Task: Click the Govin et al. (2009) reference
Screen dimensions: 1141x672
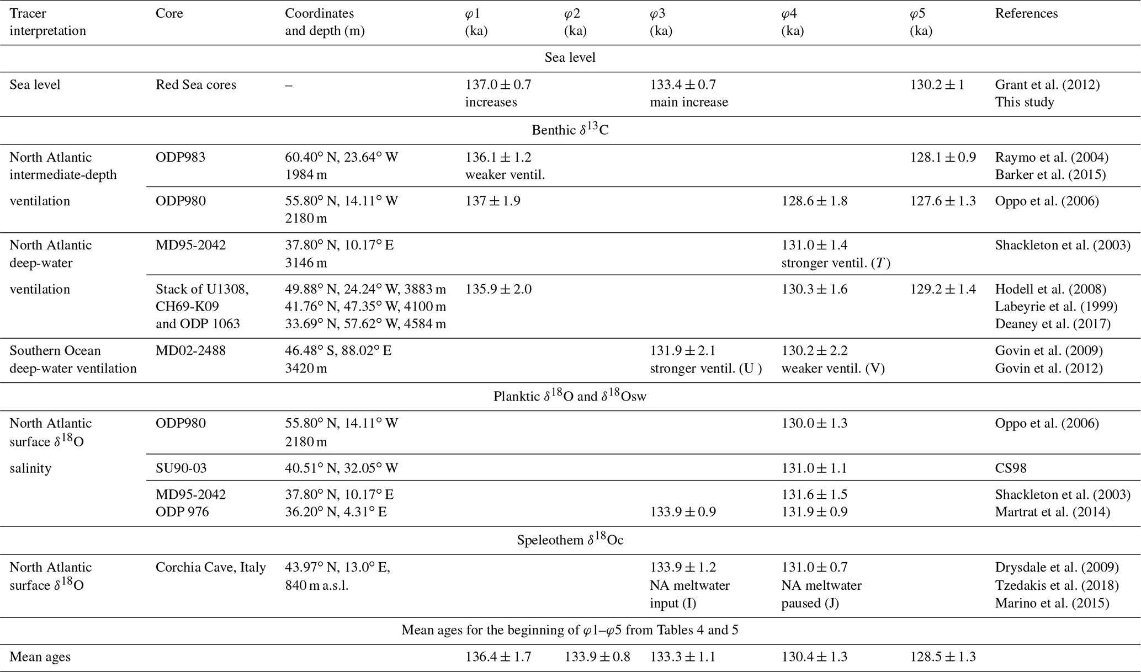Action: 1048,351
